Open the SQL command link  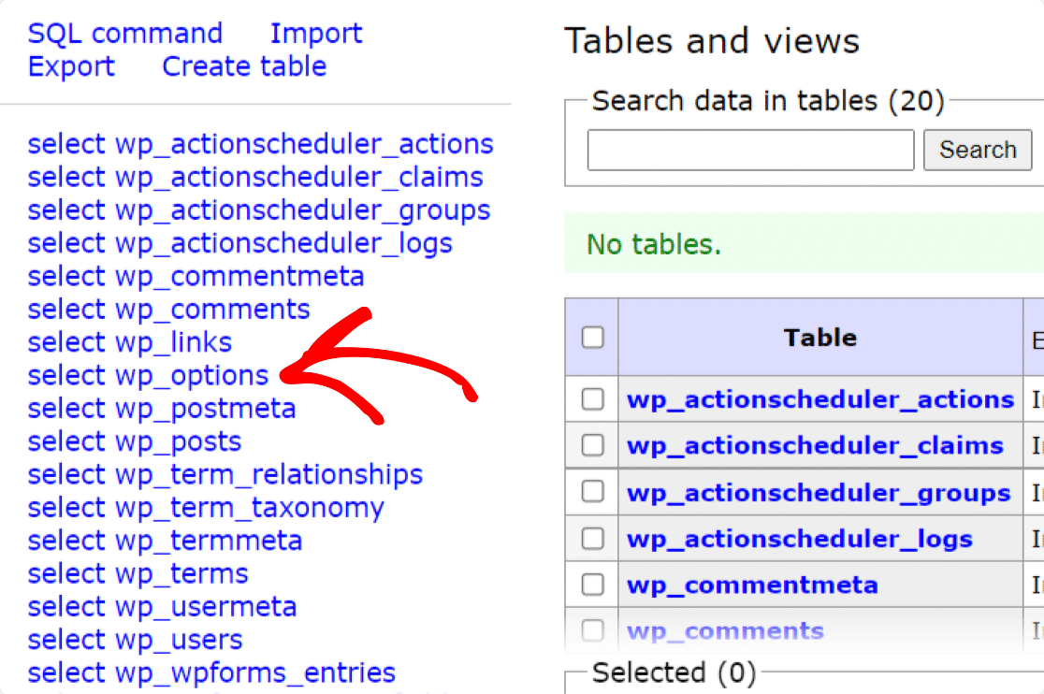125,34
